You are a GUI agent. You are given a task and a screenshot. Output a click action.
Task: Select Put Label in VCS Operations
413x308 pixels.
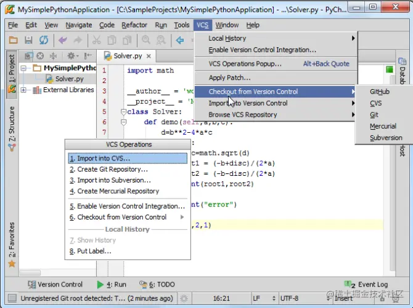(128, 251)
